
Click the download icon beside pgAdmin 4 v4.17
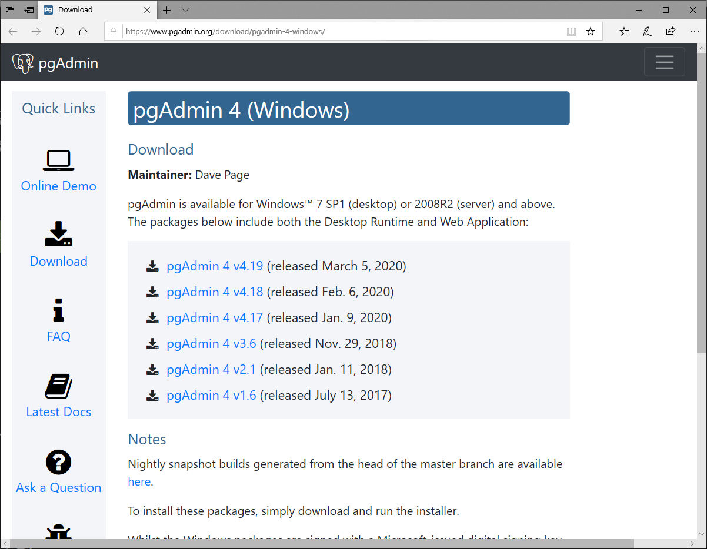(153, 318)
